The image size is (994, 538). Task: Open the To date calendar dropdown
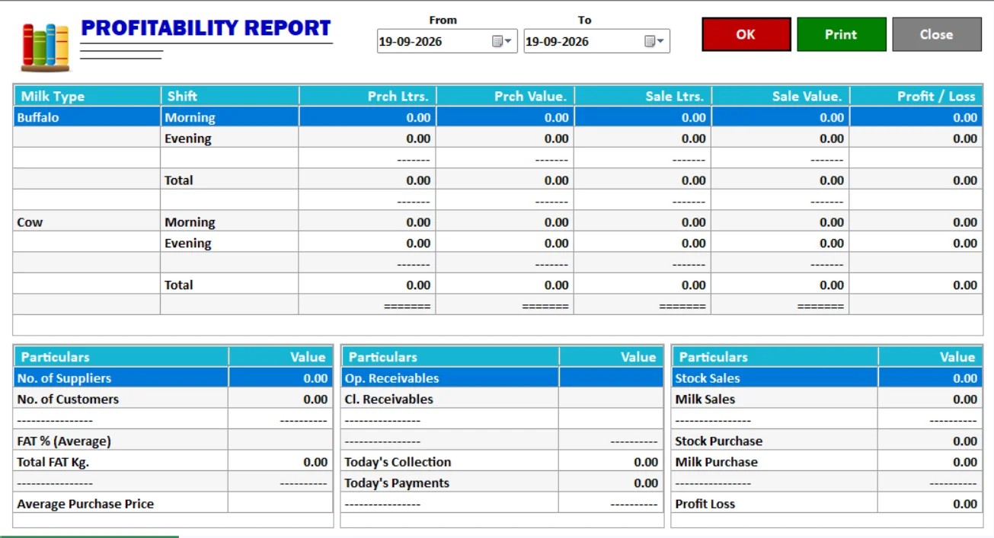tap(654, 41)
